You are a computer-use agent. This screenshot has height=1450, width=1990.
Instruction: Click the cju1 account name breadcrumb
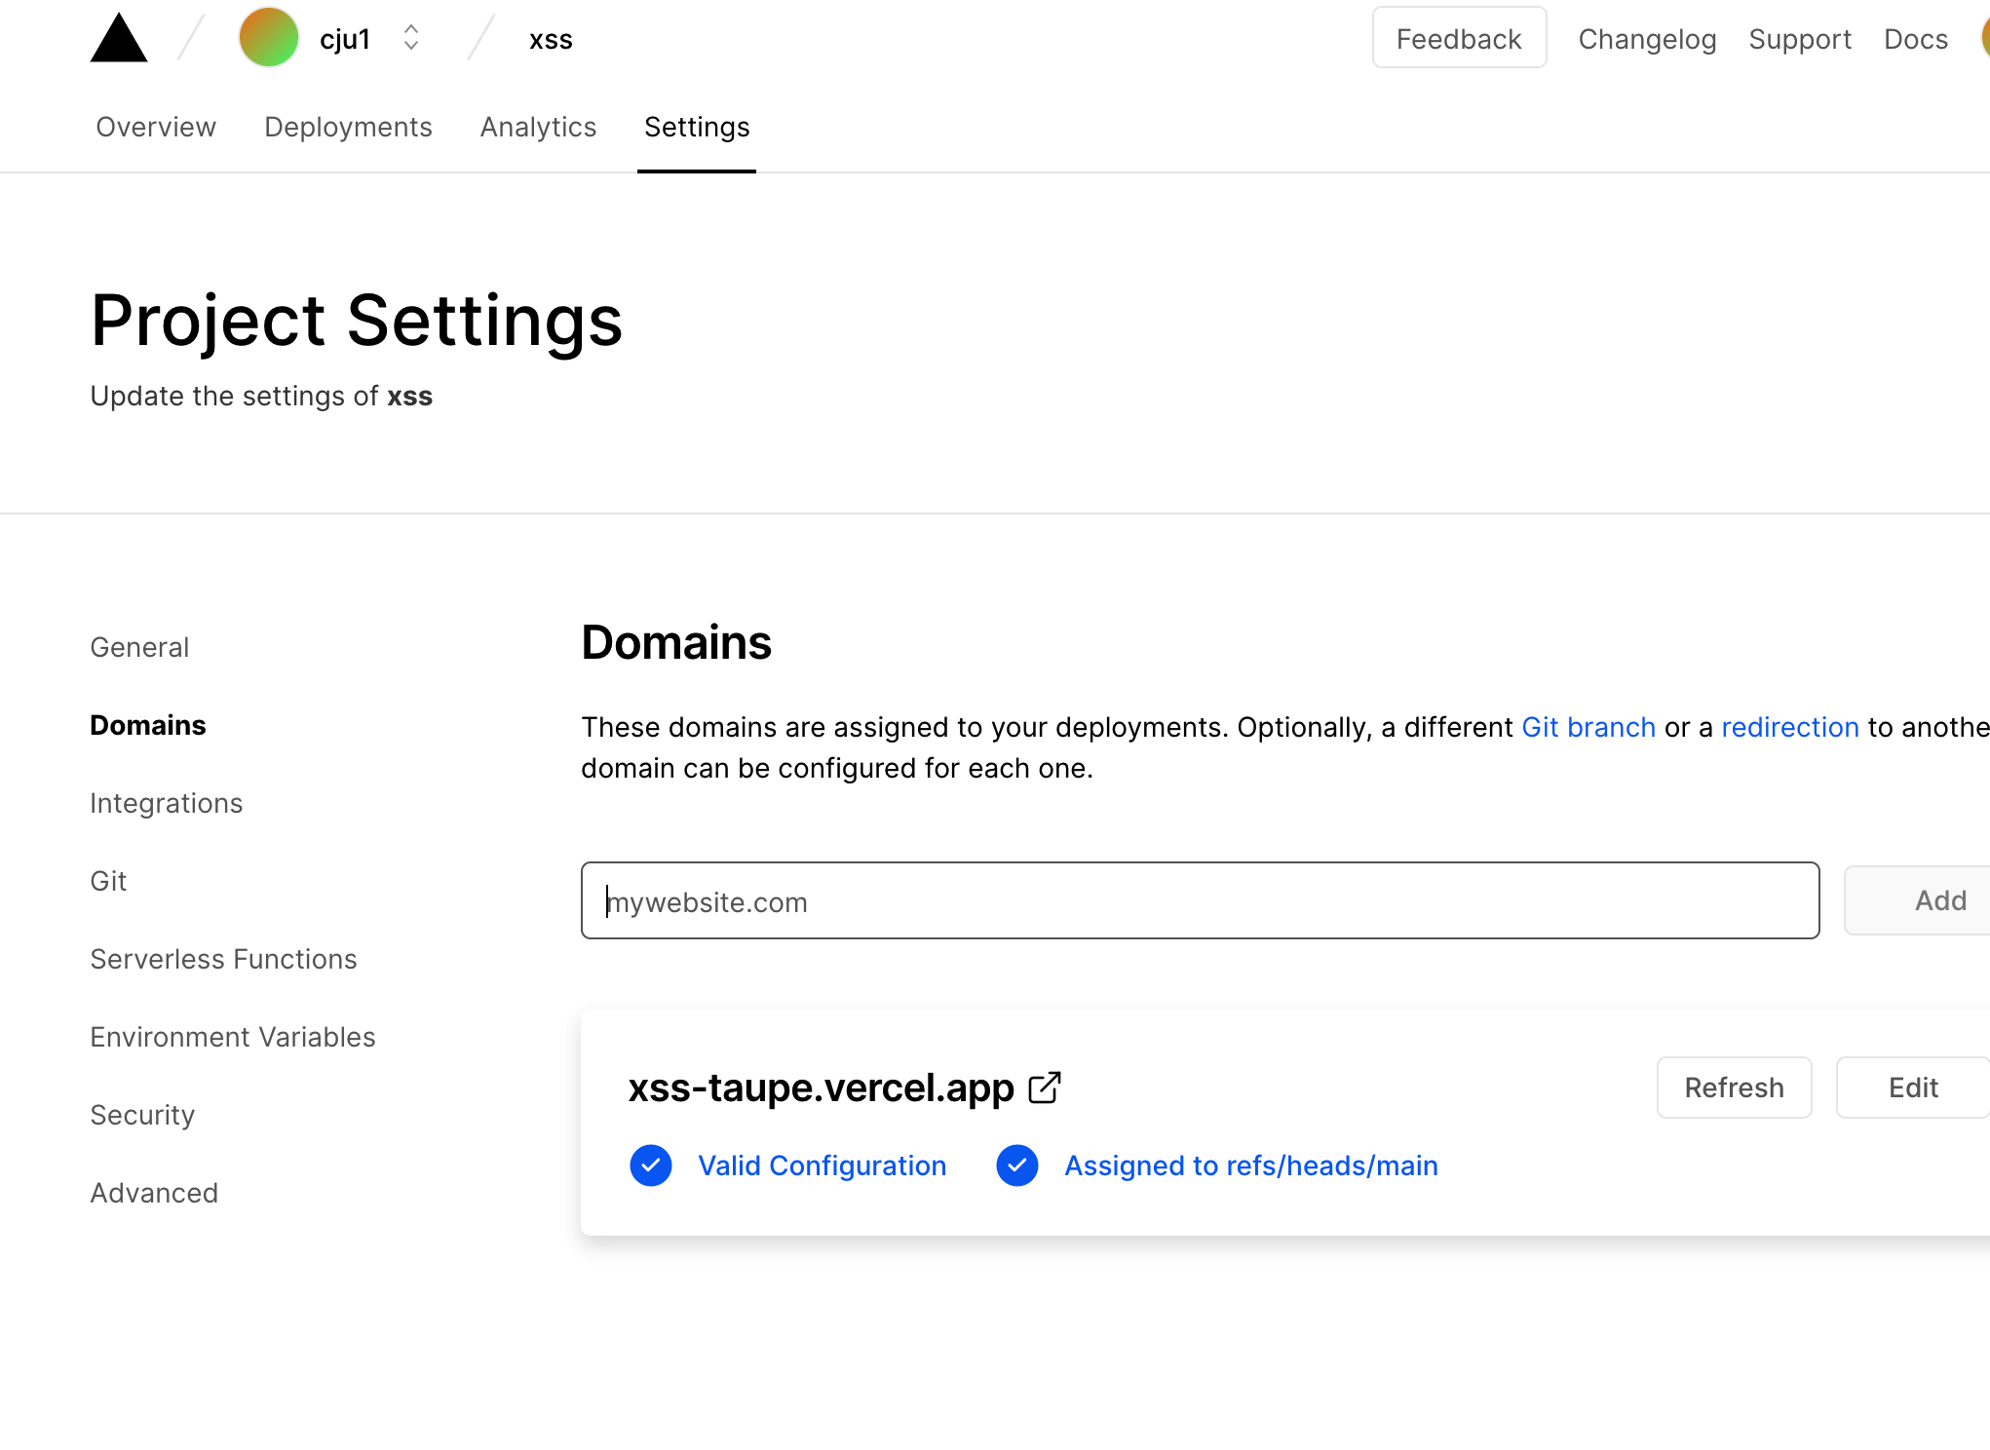pyautogui.click(x=345, y=39)
